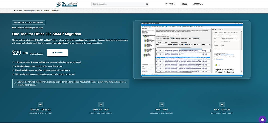Go to Softaken home breadcrumb

pos(18,10)
